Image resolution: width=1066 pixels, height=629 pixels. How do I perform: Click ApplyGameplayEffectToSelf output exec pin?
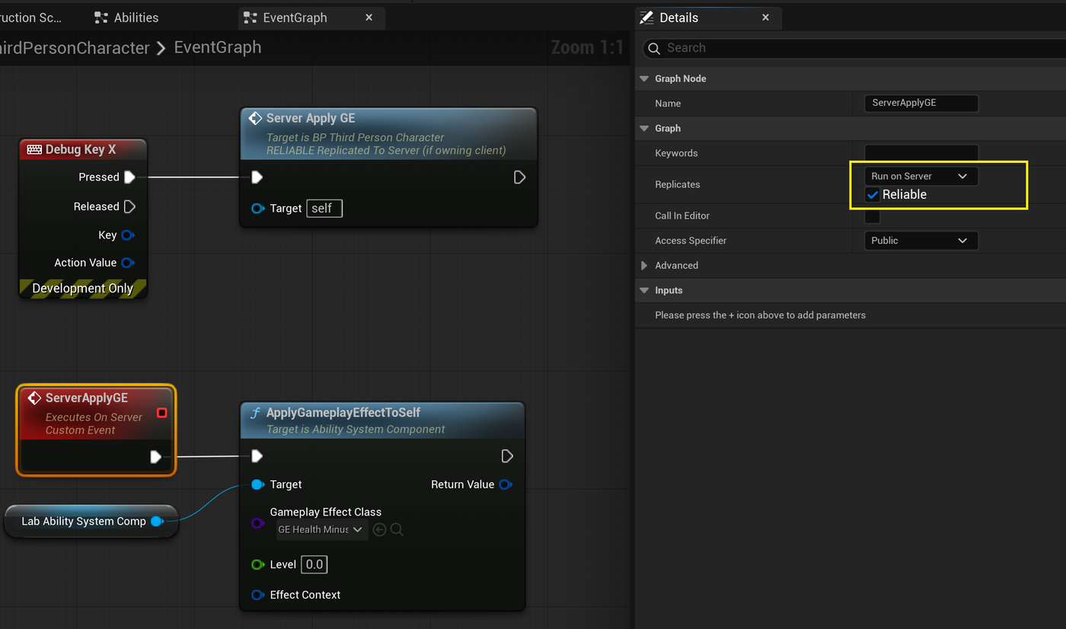click(507, 456)
